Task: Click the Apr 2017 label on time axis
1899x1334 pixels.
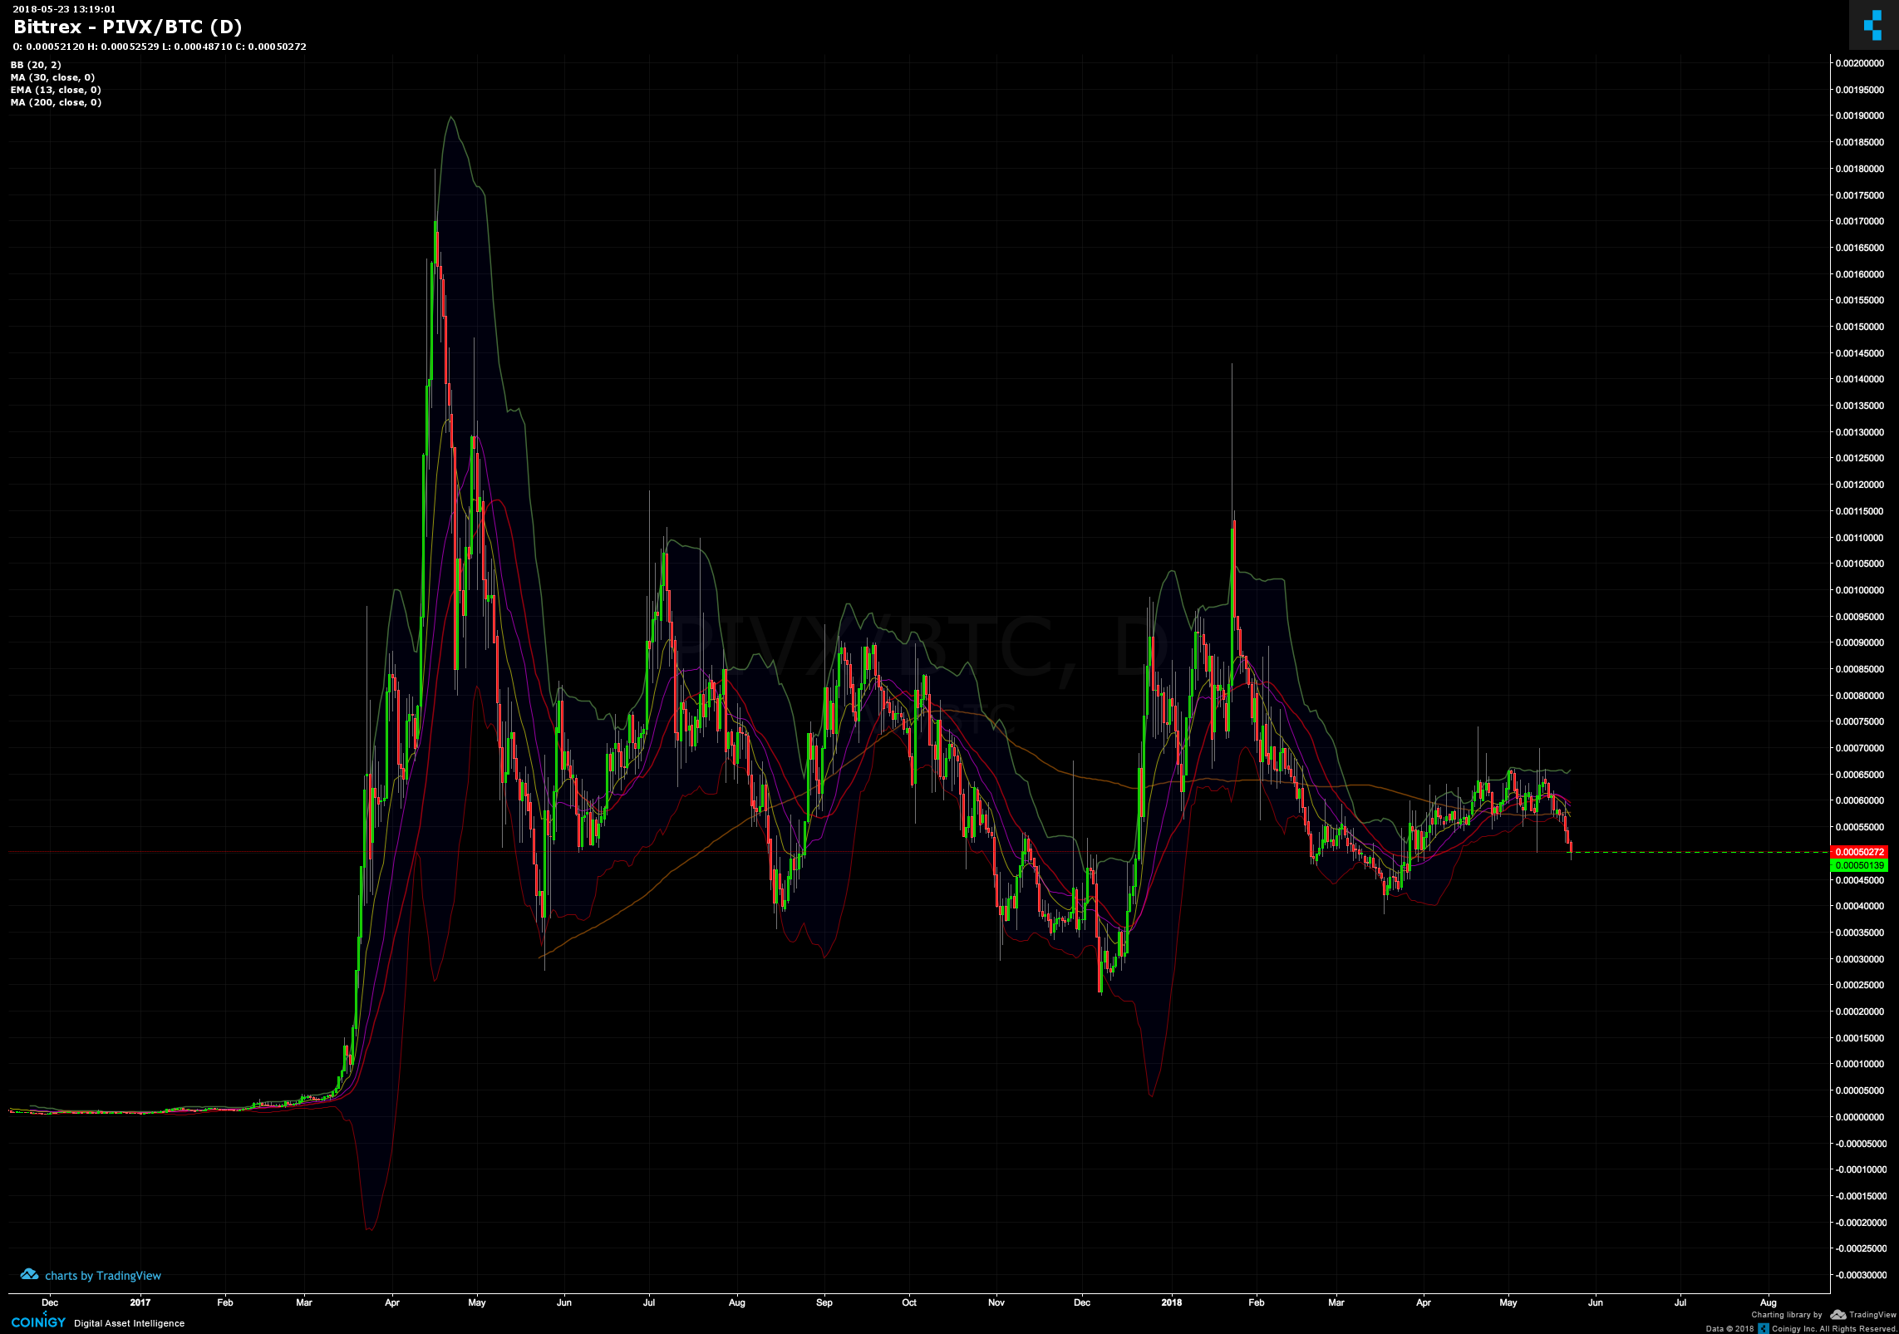Action: pyautogui.click(x=392, y=1302)
